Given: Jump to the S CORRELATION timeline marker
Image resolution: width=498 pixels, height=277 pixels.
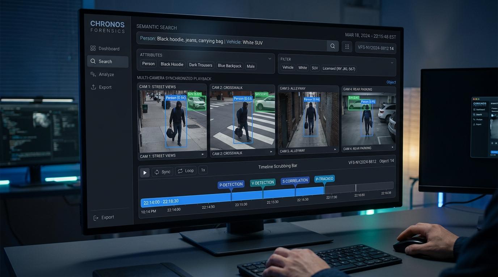Looking at the screenshot, I should click(295, 181).
